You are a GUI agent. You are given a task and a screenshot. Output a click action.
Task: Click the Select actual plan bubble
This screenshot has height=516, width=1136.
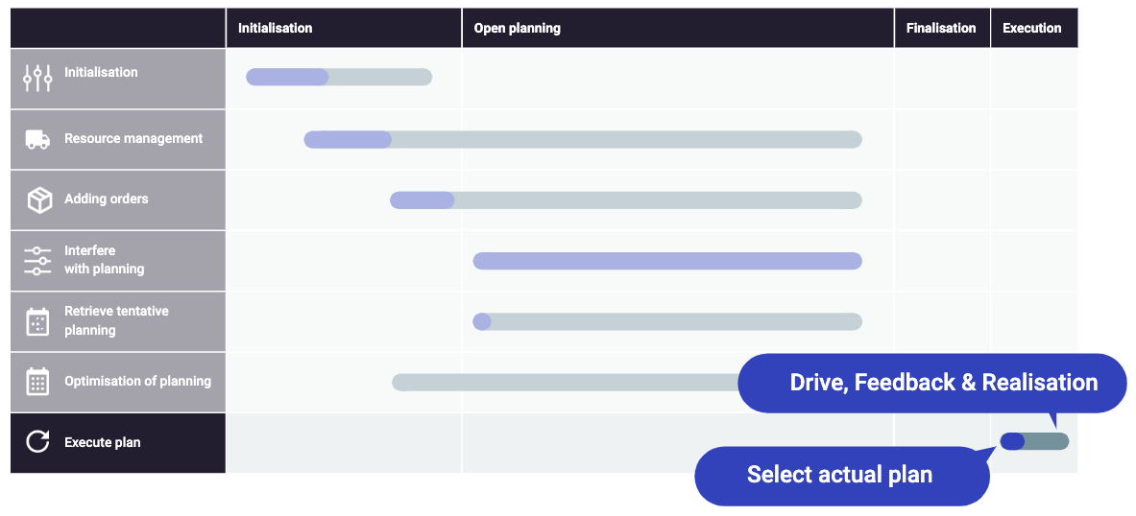pos(842,476)
